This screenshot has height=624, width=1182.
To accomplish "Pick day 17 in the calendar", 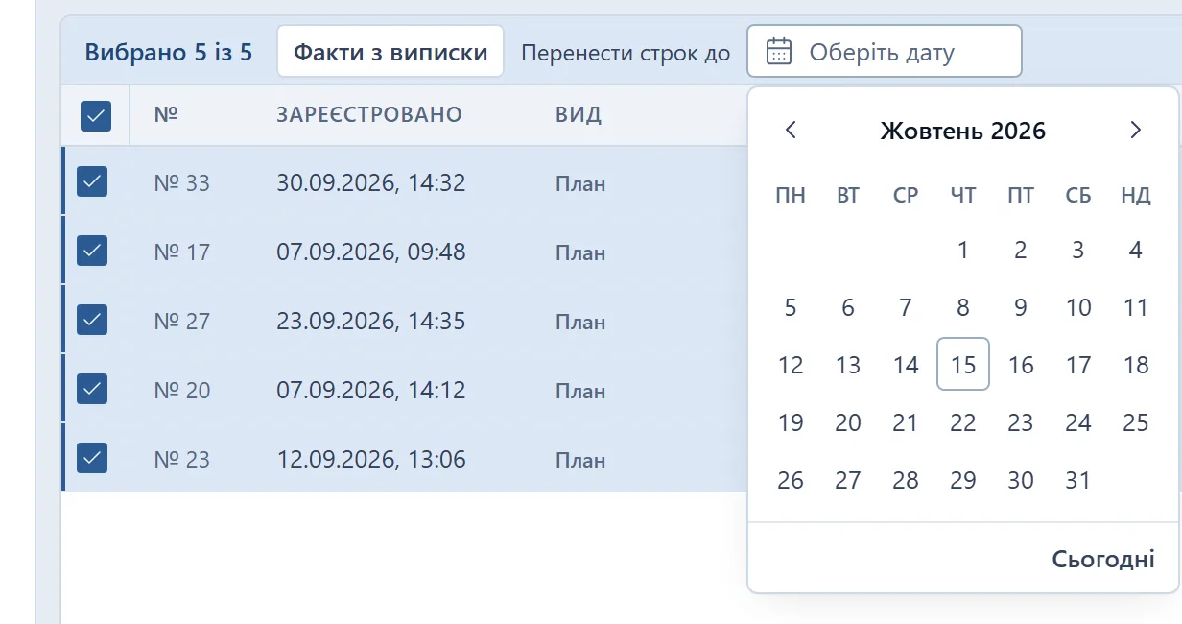I will click(1078, 365).
